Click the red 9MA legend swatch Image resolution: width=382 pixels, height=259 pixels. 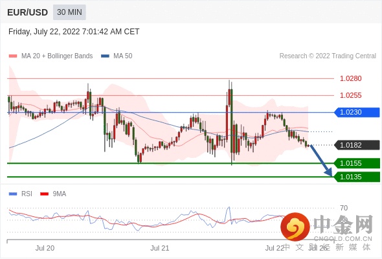44,194
